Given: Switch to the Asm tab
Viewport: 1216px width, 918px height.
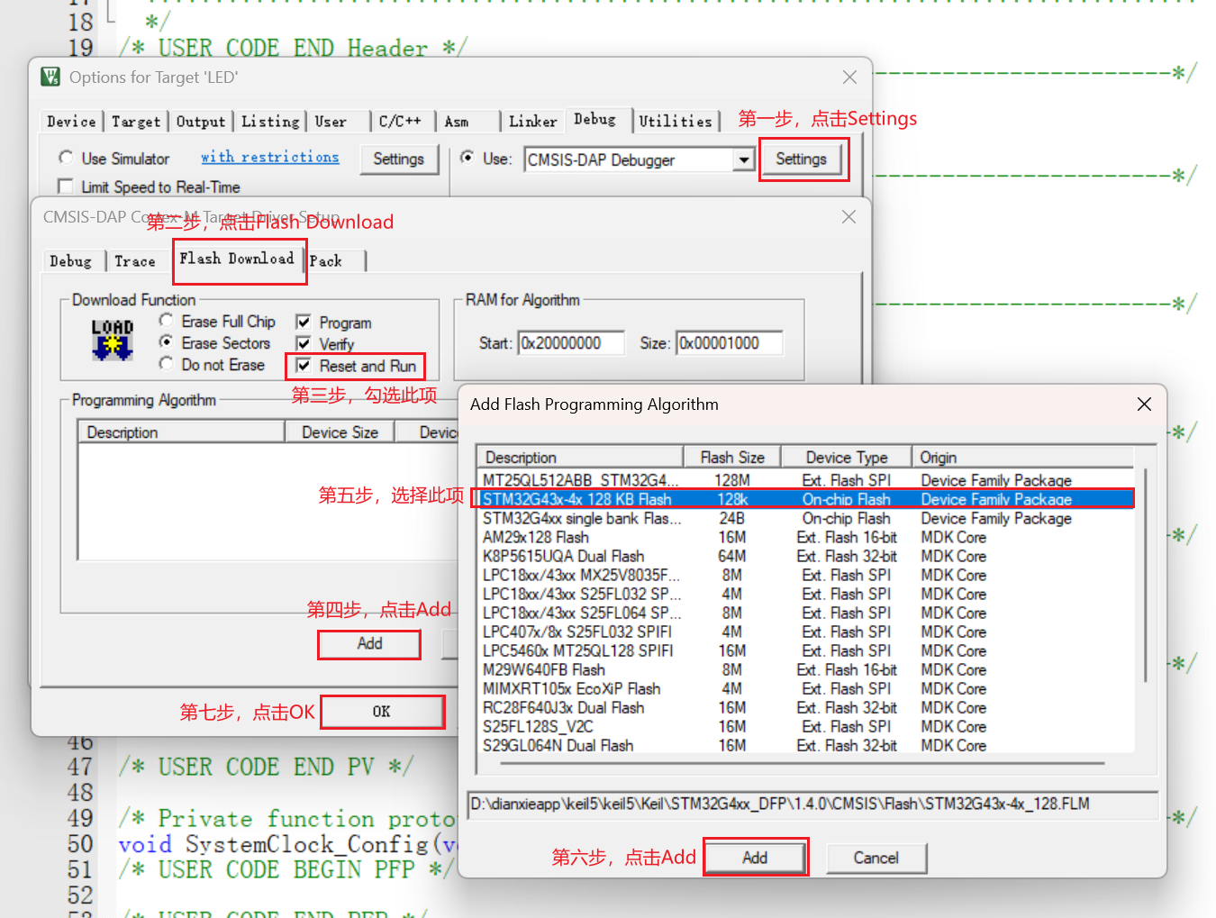Looking at the screenshot, I should (457, 122).
